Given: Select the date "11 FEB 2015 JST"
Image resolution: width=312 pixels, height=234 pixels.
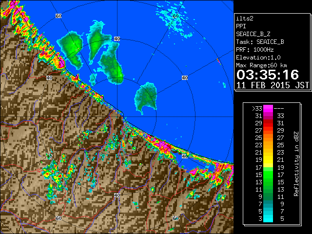Looking at the screenshot, I should [273, 85].
